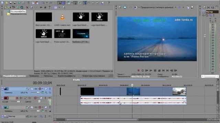
Task: Click the Render As toolbar icon
Action: click(19, 3)
